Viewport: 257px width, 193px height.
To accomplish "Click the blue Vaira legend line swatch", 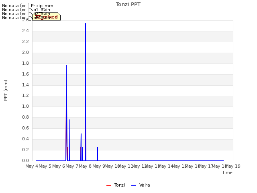I will click(x=134, y=186).
